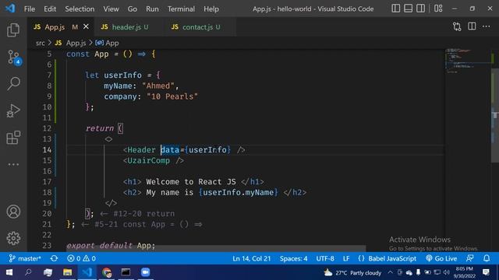Click the VS Code logo icon

tap(10, 9)
